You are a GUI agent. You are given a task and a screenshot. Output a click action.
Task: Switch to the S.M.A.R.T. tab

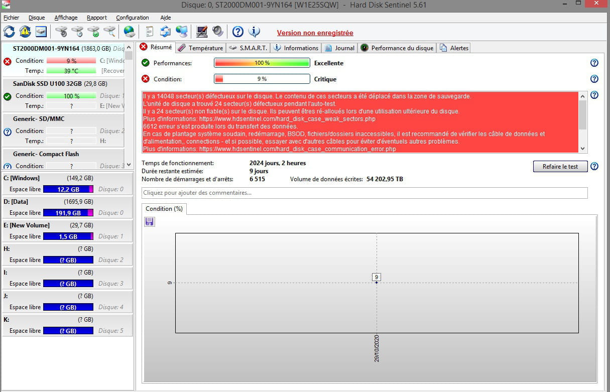point(248,48)
